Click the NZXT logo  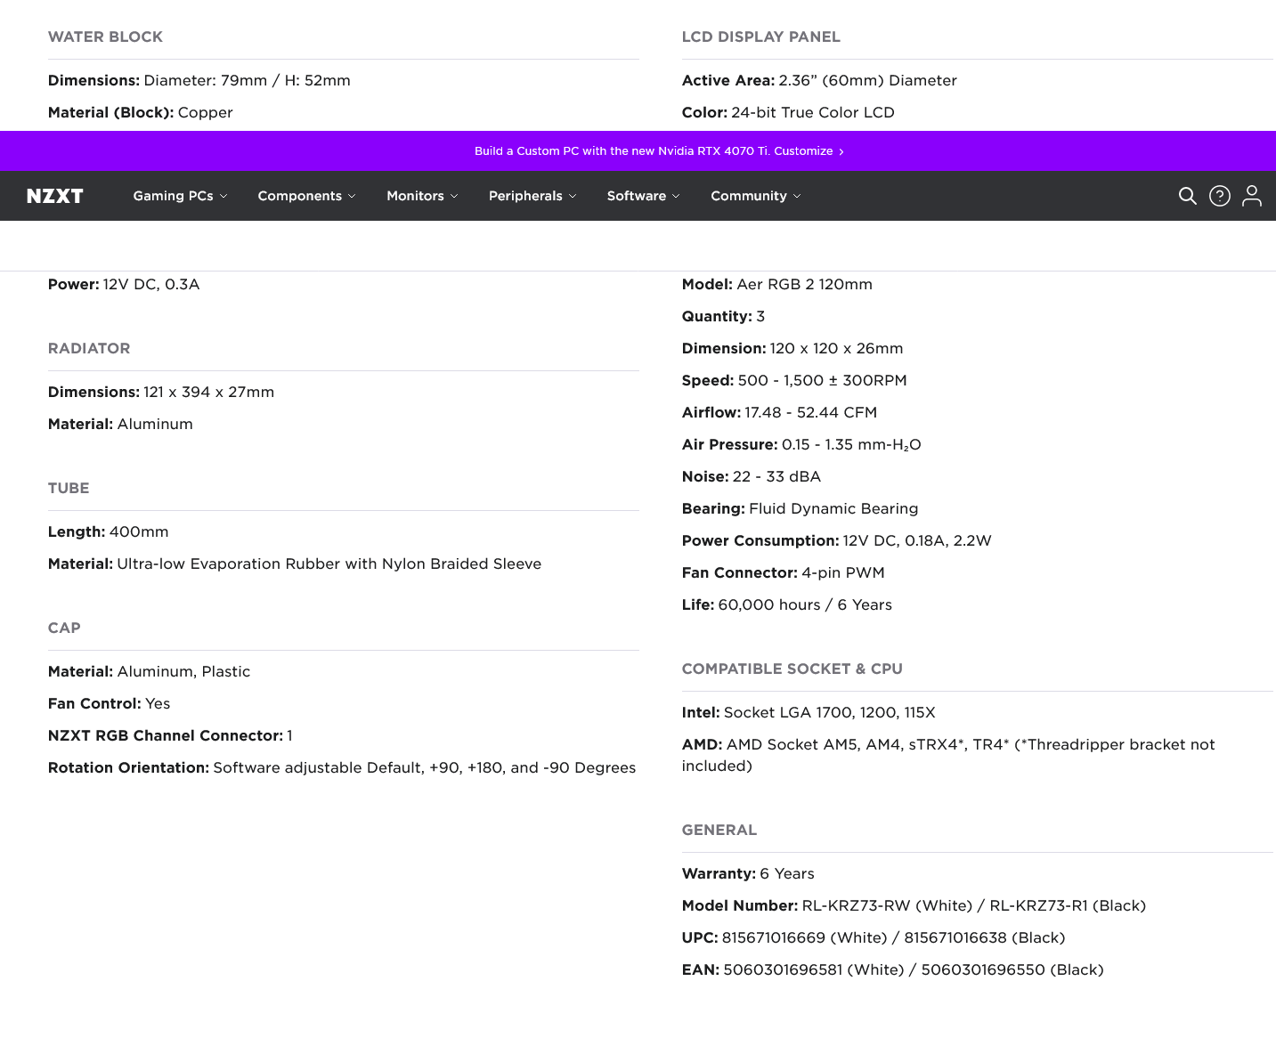(55, 196)
